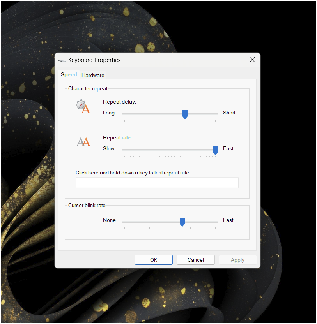
Task: Click the keyboard icon in title bar
Action: pyautogui.click(x=62, y=60)
